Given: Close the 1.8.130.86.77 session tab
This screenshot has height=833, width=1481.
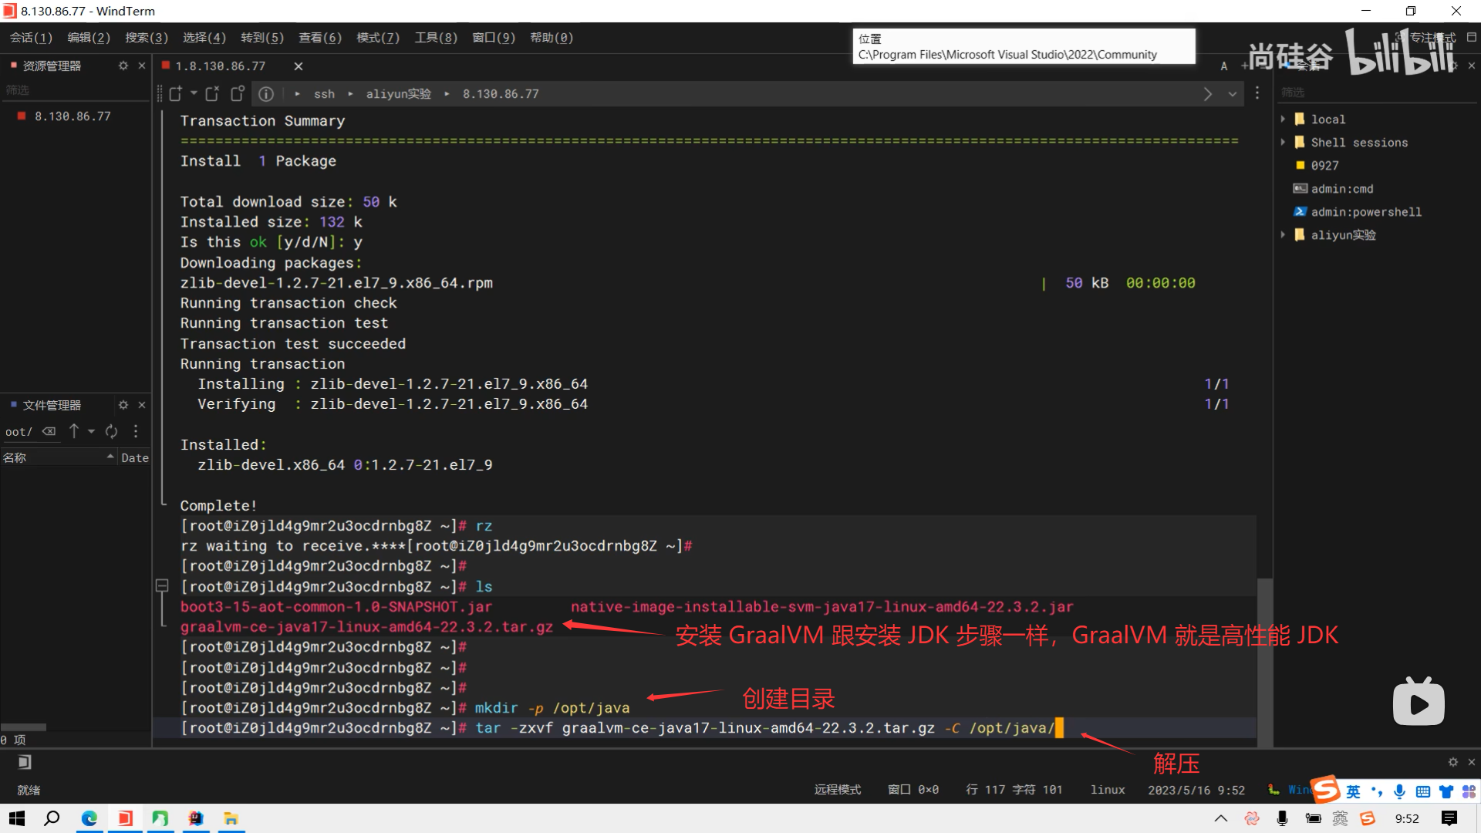Looking at the screenshot, I should 299,66.
